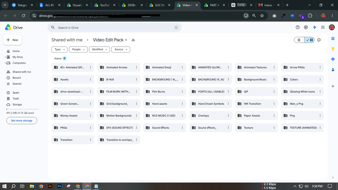Open Google Drive support help icon

tap(298, 27)
